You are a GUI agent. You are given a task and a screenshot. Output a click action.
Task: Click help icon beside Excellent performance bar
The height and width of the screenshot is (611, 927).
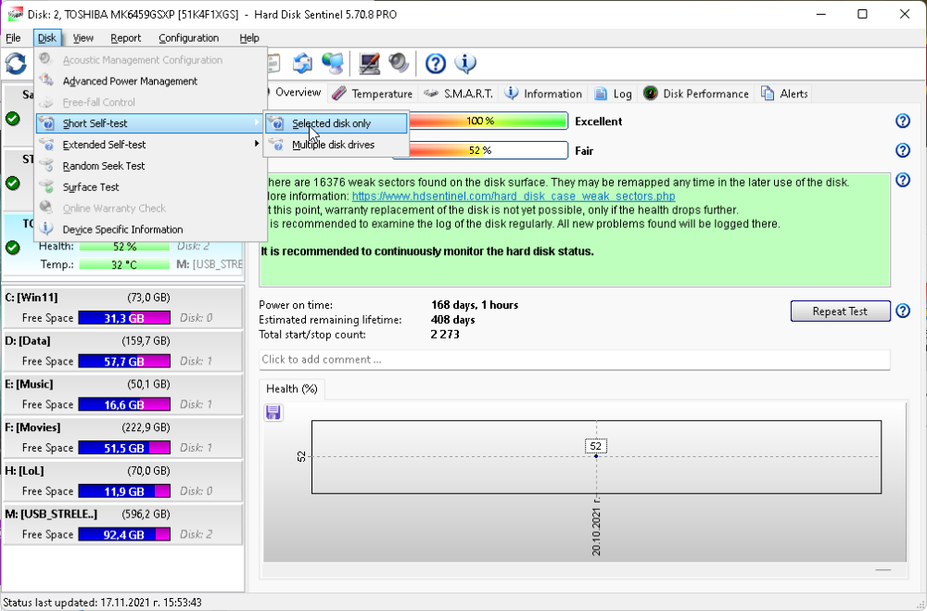(x=903, y=121)
